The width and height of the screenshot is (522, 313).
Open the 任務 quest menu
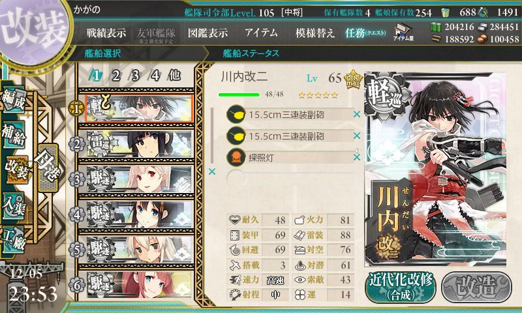[365, 33]
